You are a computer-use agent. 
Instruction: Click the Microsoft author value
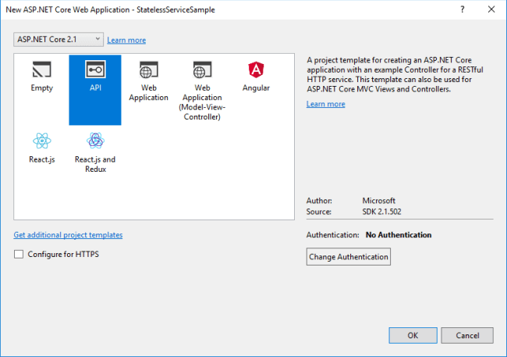(x=378, y=201)
